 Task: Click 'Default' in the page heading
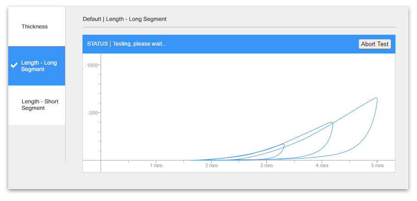tap(92, 19)
